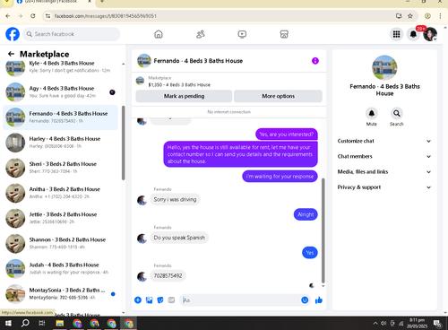
Task: Open the account profile picture menu
Action: click(x=430, y=34)
